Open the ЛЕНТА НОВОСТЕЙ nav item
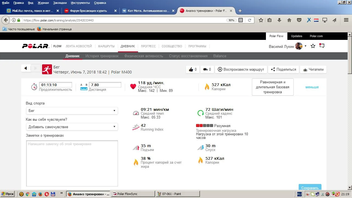 [79, 46]
